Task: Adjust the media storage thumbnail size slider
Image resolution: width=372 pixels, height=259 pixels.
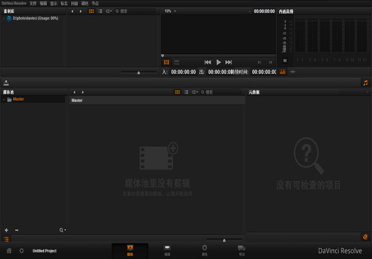Action: 139,72
